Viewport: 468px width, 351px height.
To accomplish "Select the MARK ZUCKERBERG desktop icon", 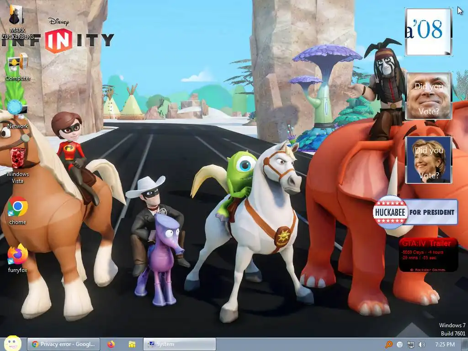I will pos(17,22).
